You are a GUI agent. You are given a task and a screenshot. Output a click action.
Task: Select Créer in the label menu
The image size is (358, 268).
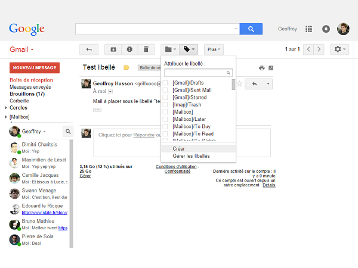pos(198,148)
